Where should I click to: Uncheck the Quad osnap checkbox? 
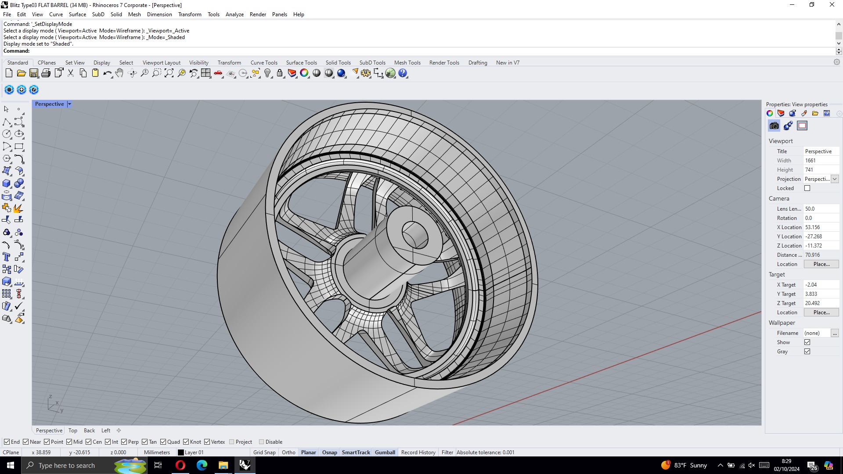tap(163, 442)
